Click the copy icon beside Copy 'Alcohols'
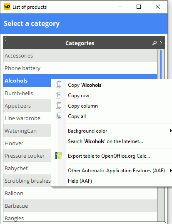 pos(58,85)
